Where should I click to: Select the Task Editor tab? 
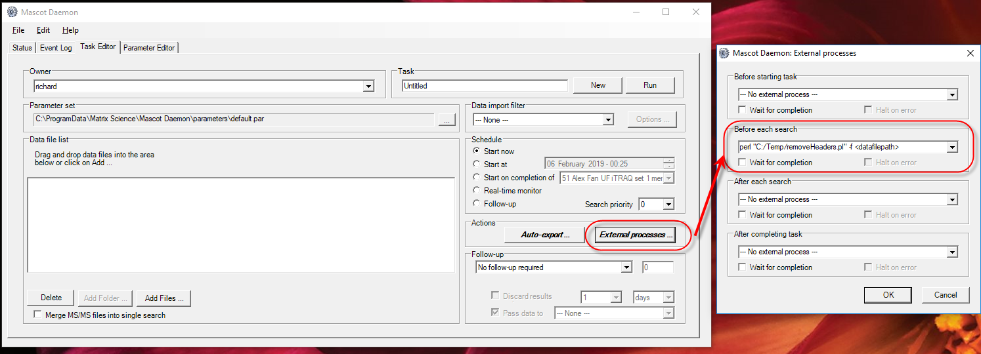(x=98, y=47)
